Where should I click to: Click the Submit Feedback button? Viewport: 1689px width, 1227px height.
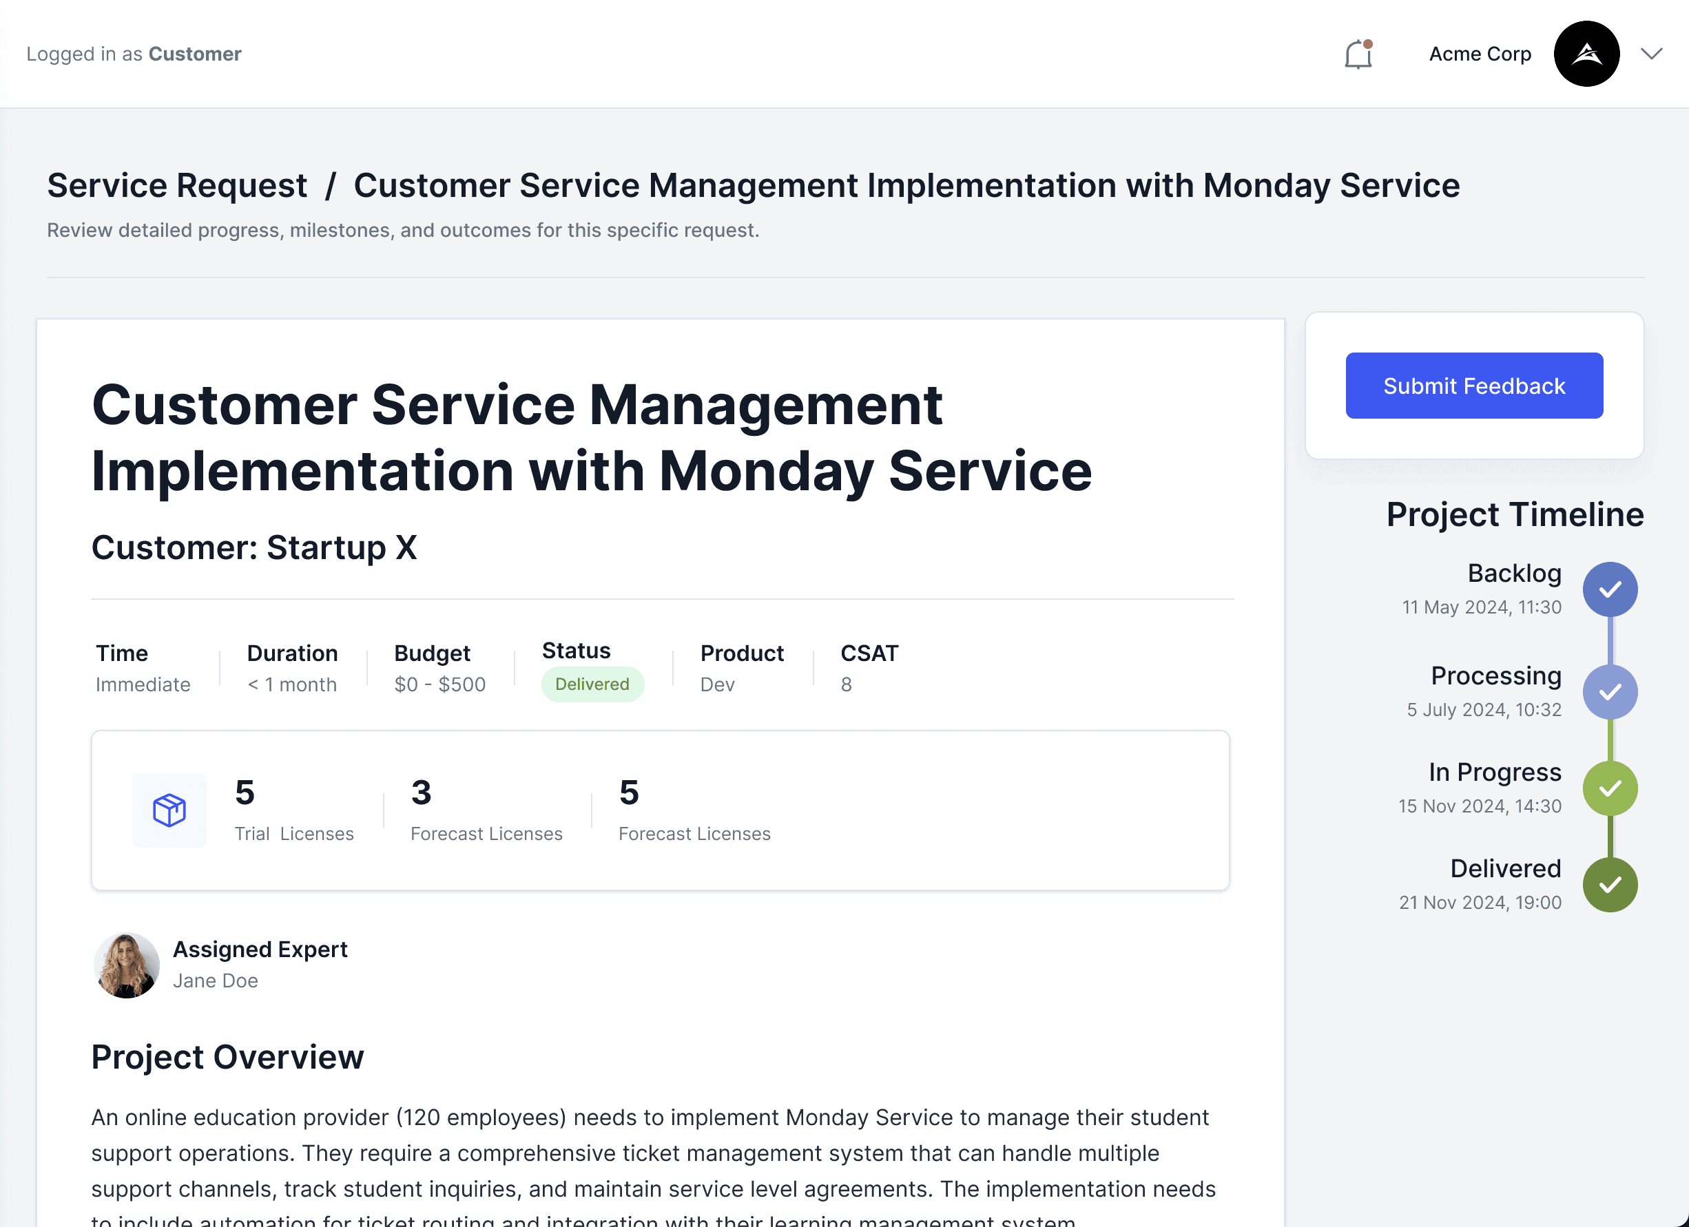pos(1474,386)
